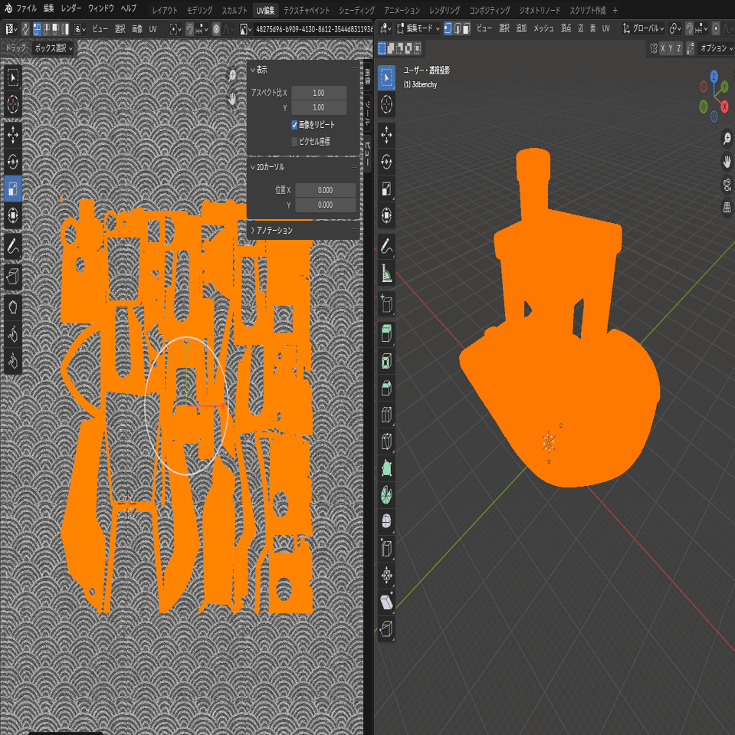Select the UV editor 2D cursor tool
This screenshot has height=735, width=735.
(13, 104)
